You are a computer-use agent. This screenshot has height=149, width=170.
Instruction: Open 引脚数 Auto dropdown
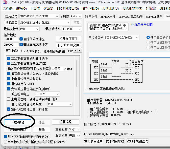point(76,16)
